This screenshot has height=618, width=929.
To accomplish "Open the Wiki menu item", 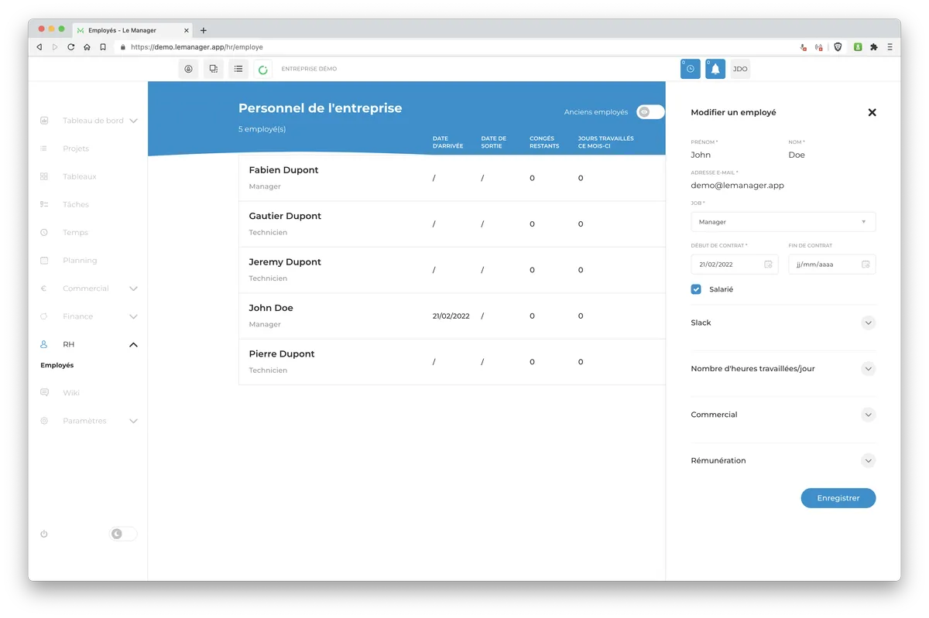I will [71, 393].
